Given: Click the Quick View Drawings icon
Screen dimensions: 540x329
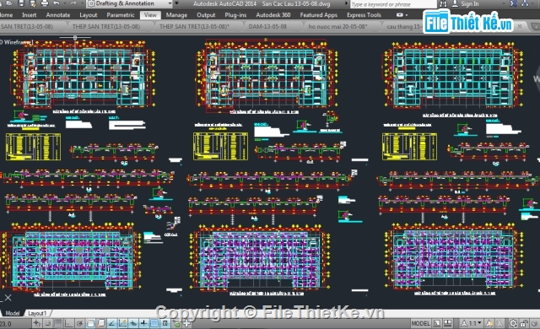Looking at the screenshot, I should pos(448,323).
